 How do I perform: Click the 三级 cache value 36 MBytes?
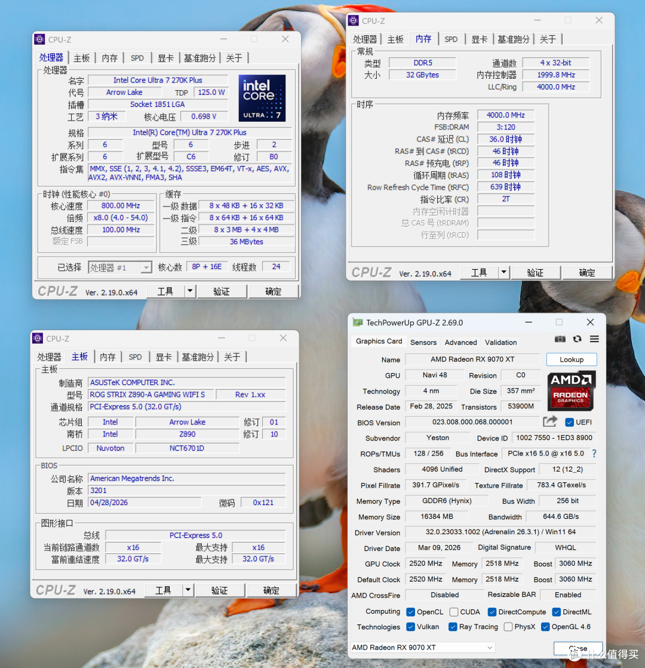(x=247, y=242)
